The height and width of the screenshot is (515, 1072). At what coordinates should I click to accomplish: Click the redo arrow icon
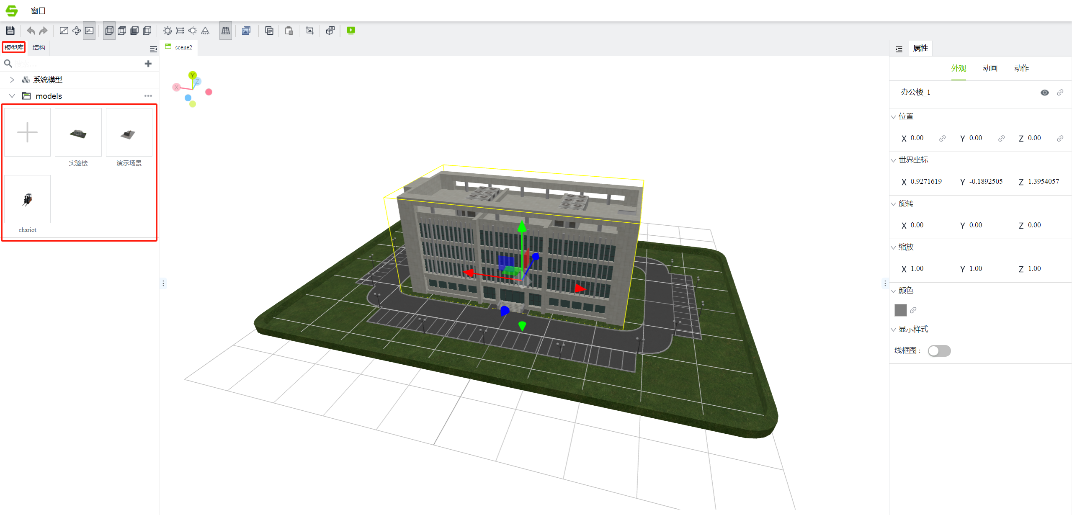coord(44,31)
